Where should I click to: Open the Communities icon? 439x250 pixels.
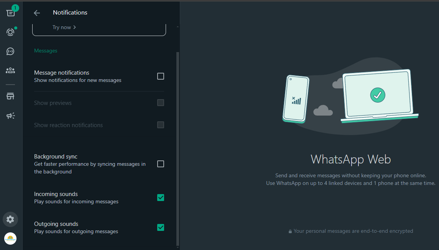(10, 70)
